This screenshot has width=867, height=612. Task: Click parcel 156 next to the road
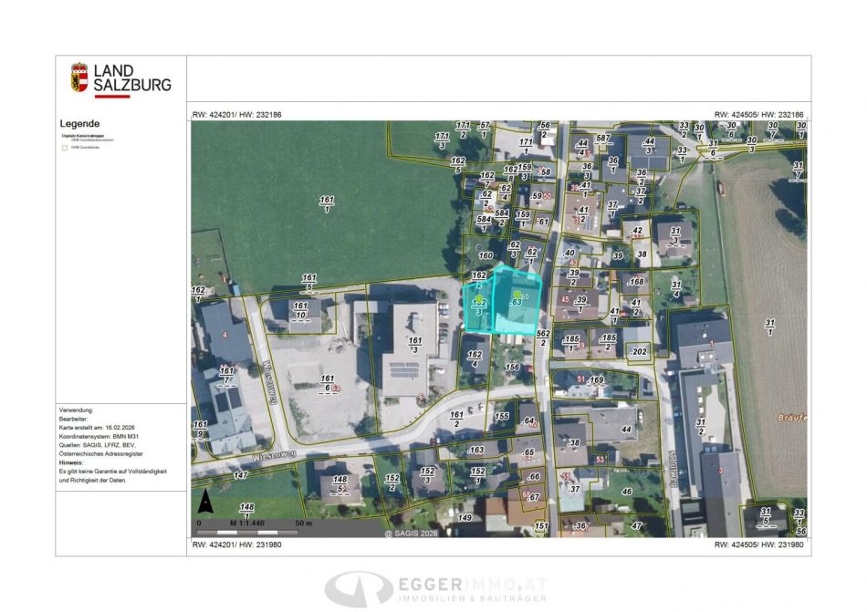pyautogui.click(x=512, y=367)
